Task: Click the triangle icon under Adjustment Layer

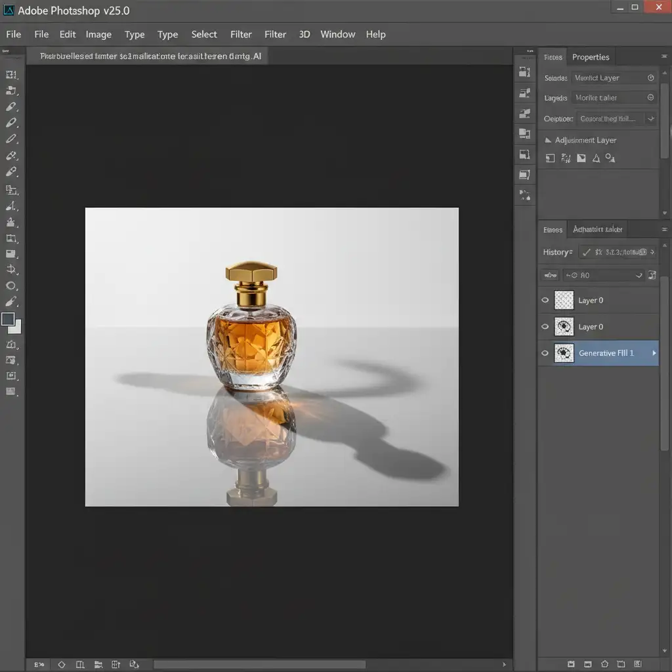Action: tap(596, 158)
